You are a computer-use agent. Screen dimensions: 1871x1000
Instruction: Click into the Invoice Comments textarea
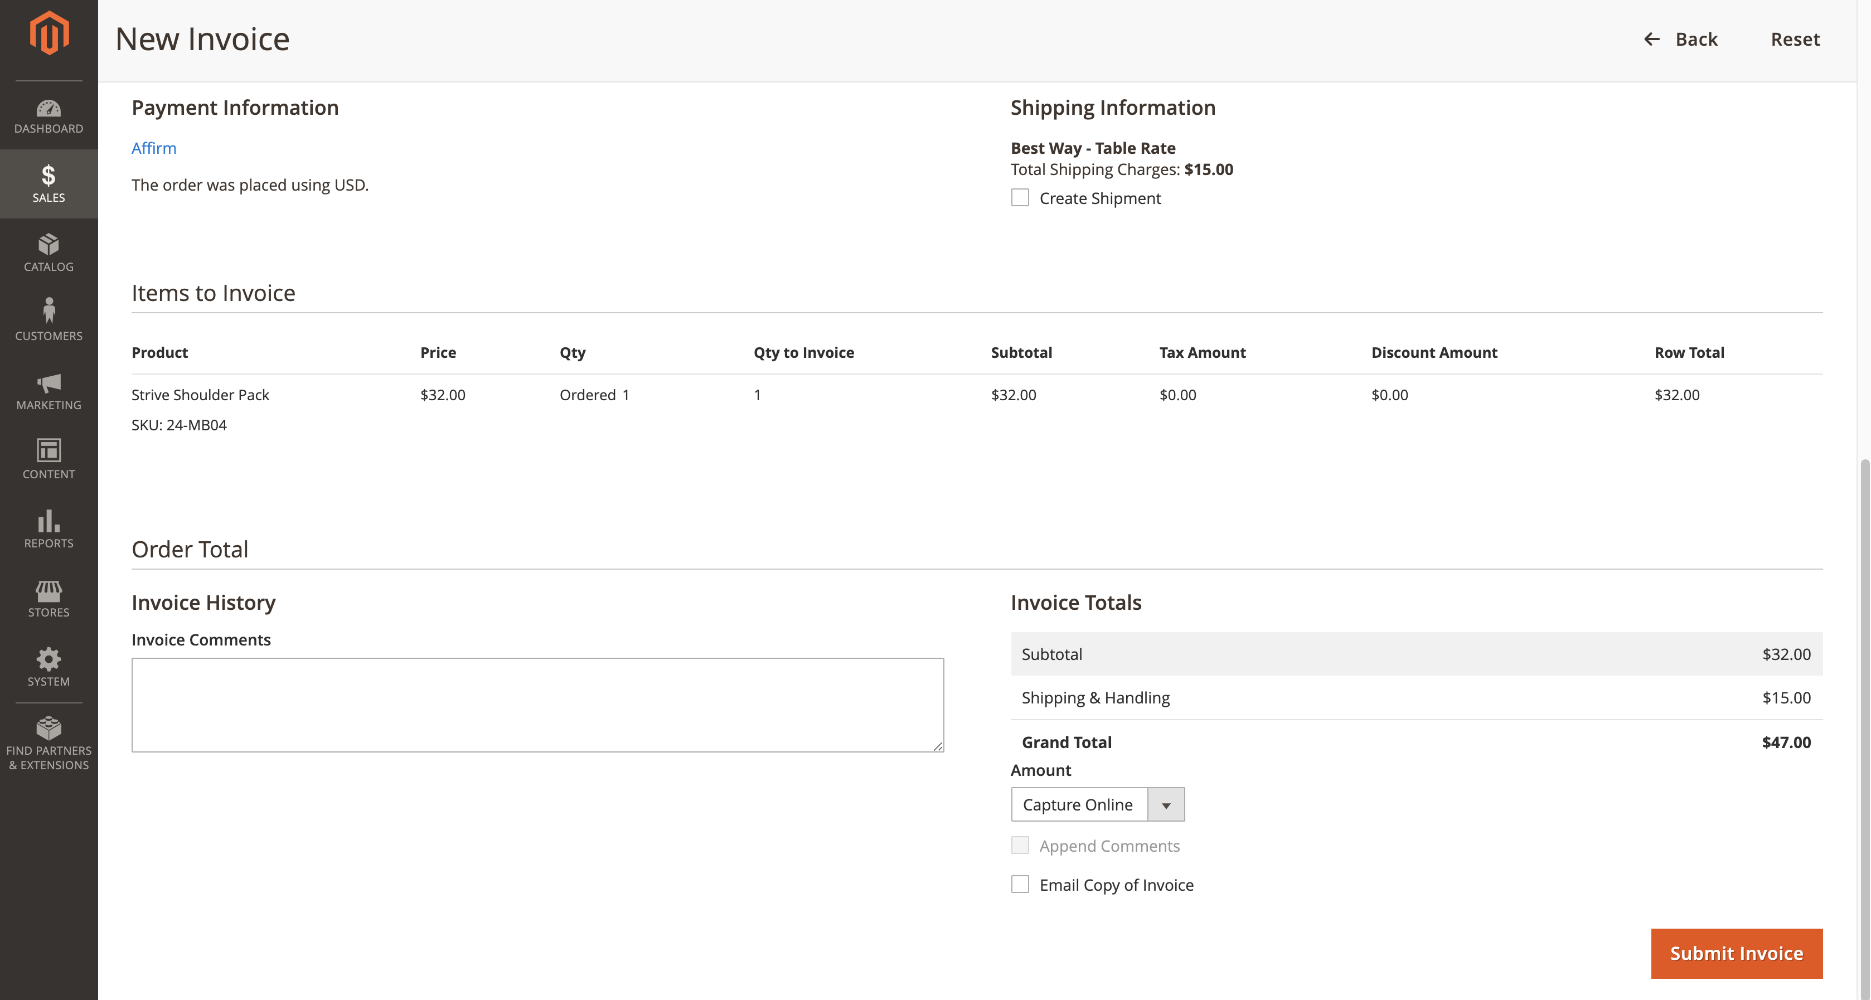pos(537,705)
